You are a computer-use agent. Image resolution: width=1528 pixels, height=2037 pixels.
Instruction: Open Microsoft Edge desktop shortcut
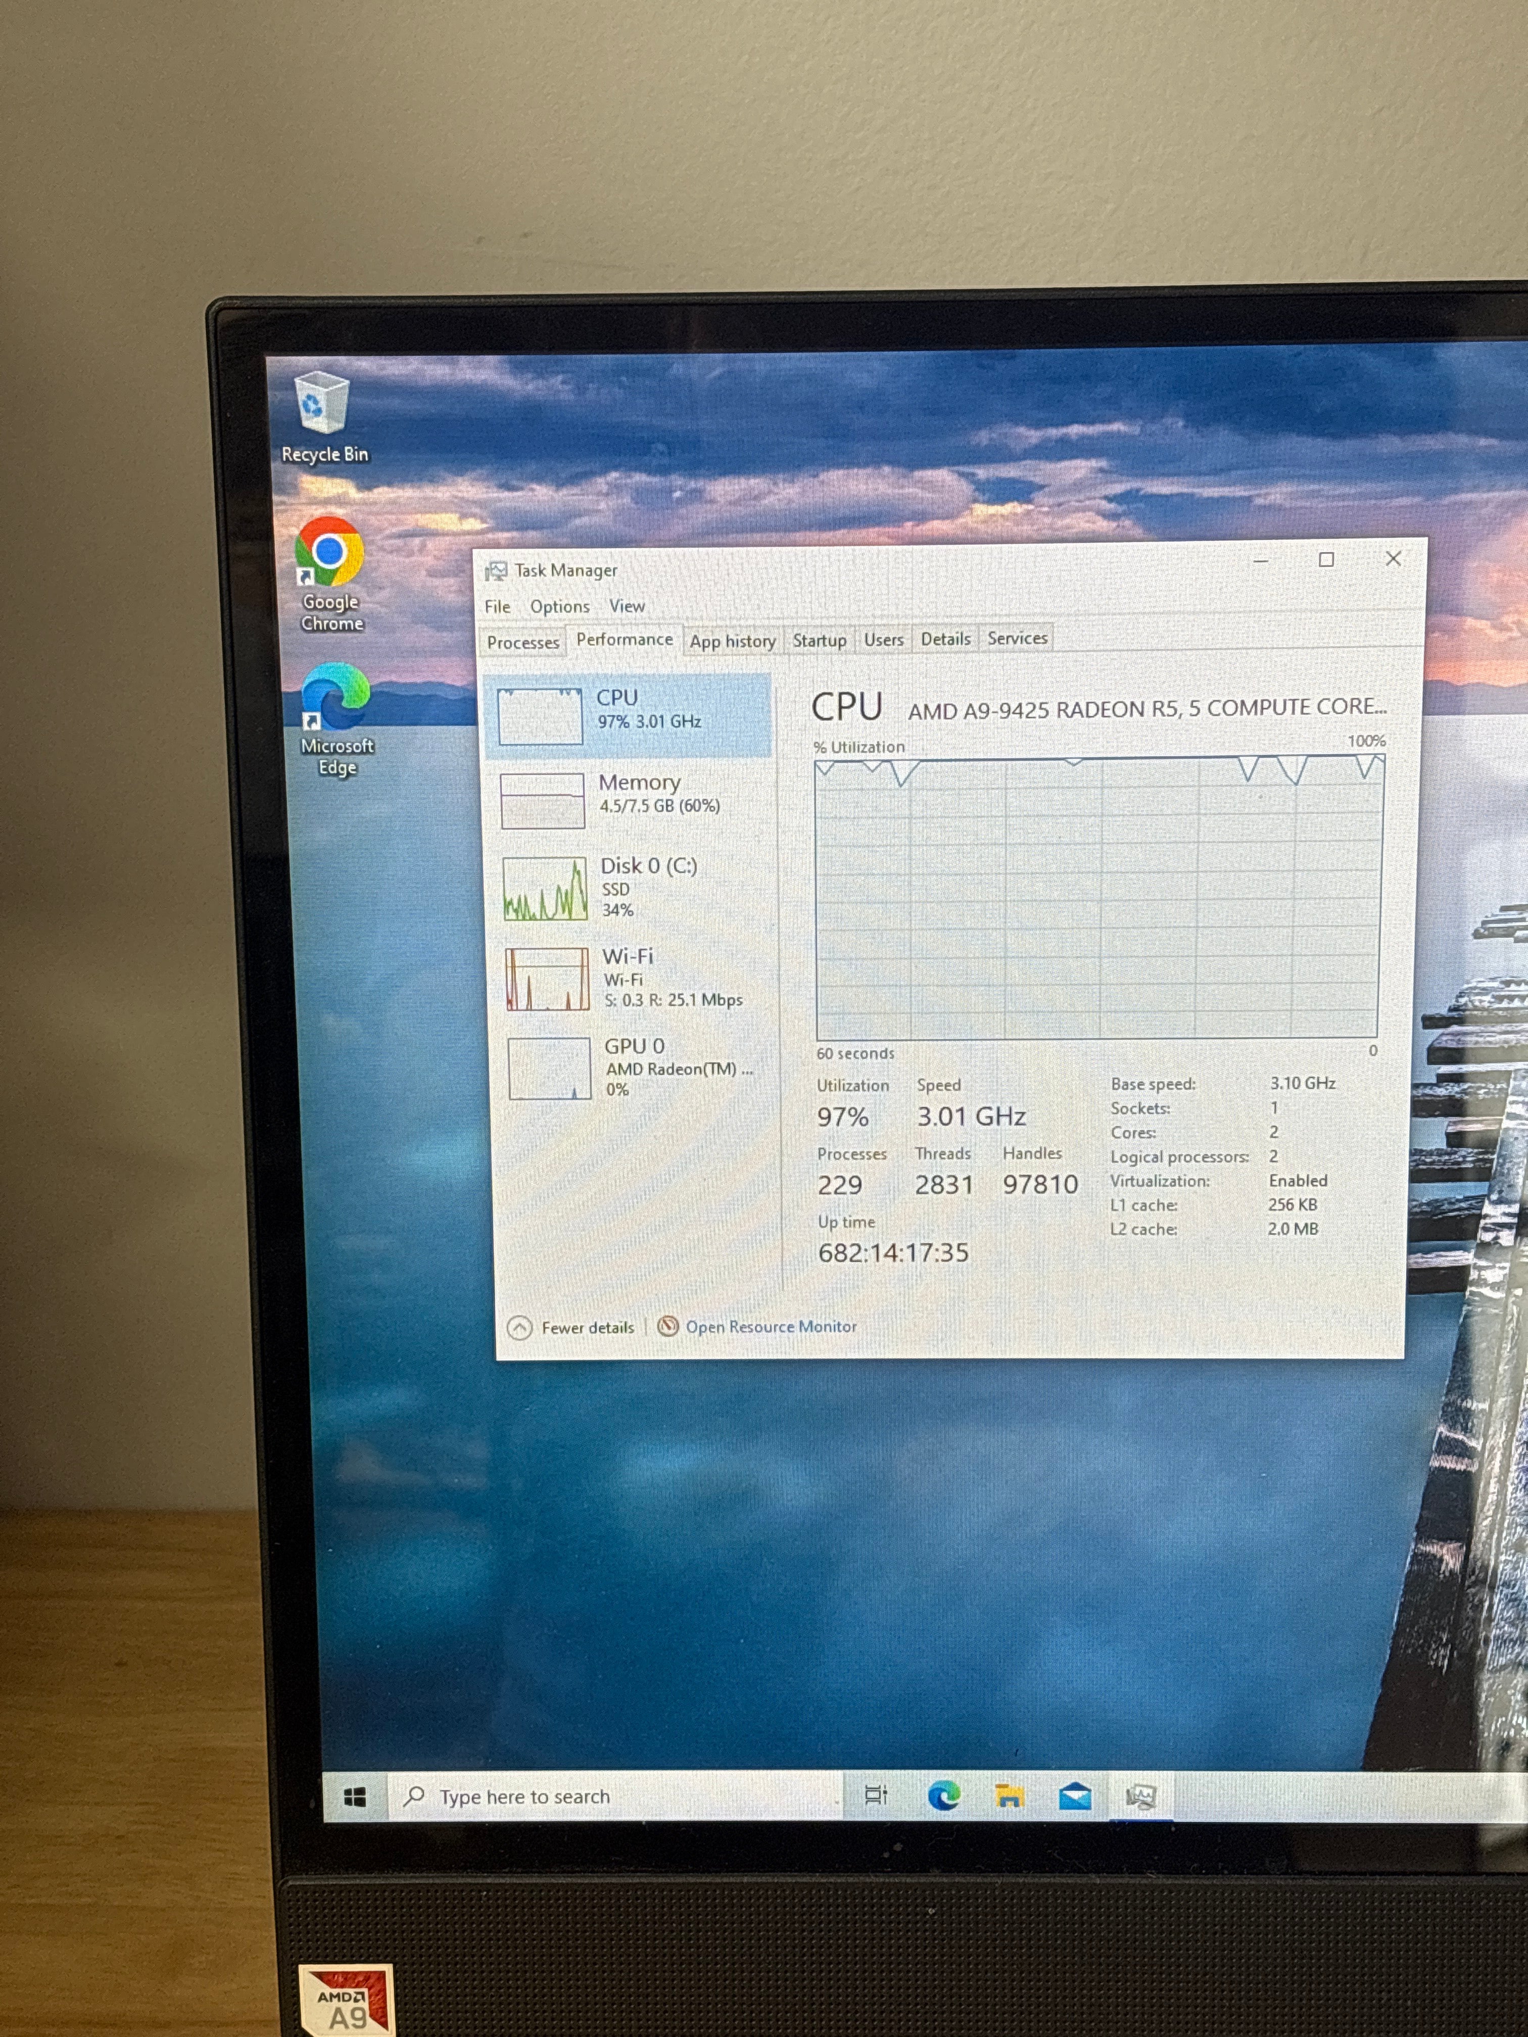336,720
